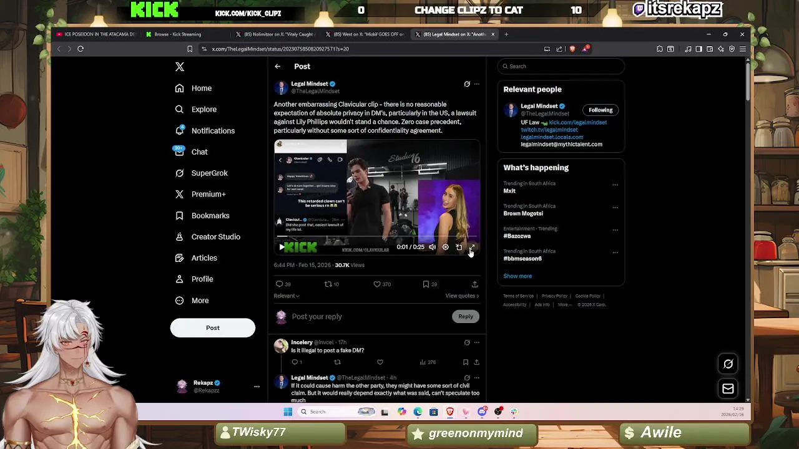
Task: Click the Brave shields icon
Action: (x=572, y=49)
